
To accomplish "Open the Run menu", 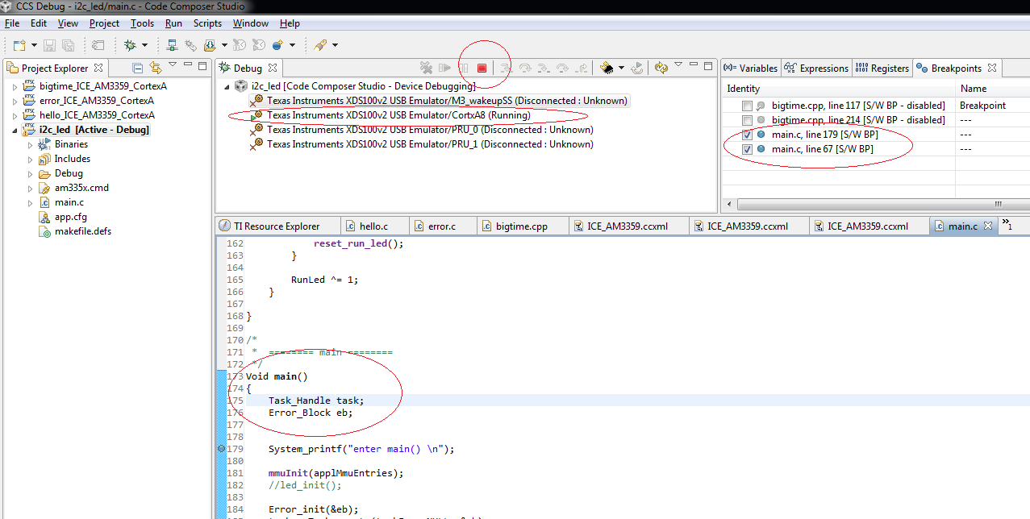I will 173,23.
